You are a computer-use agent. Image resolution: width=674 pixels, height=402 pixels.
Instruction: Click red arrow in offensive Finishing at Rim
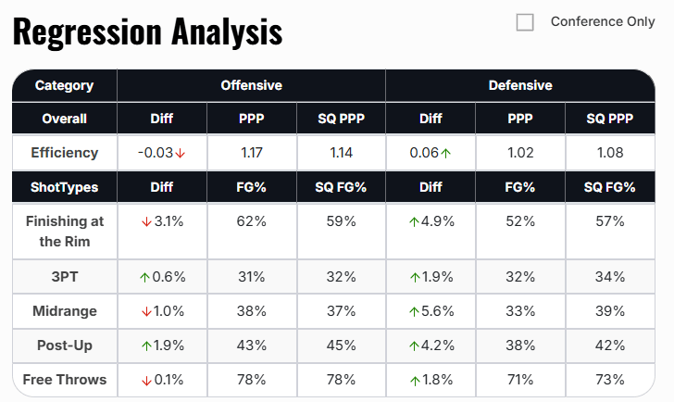(x=144, y=222)
